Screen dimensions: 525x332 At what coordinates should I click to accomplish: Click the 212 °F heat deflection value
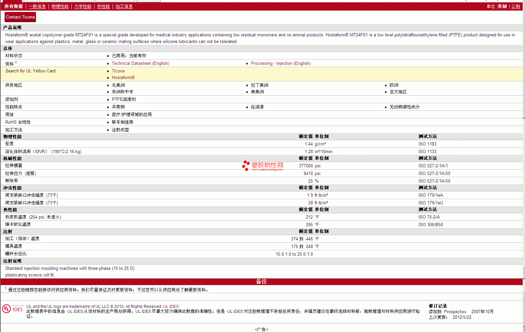click(x=312, y=217)
